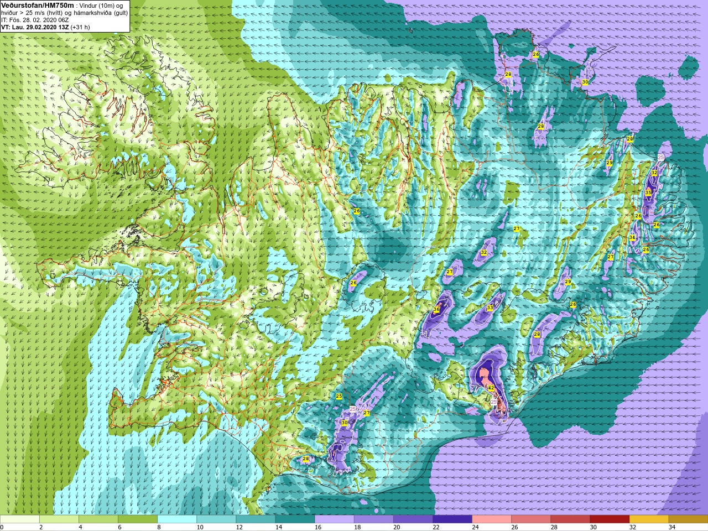Click the dark red 30–32 m/s legend swatch

pos(609,519)
